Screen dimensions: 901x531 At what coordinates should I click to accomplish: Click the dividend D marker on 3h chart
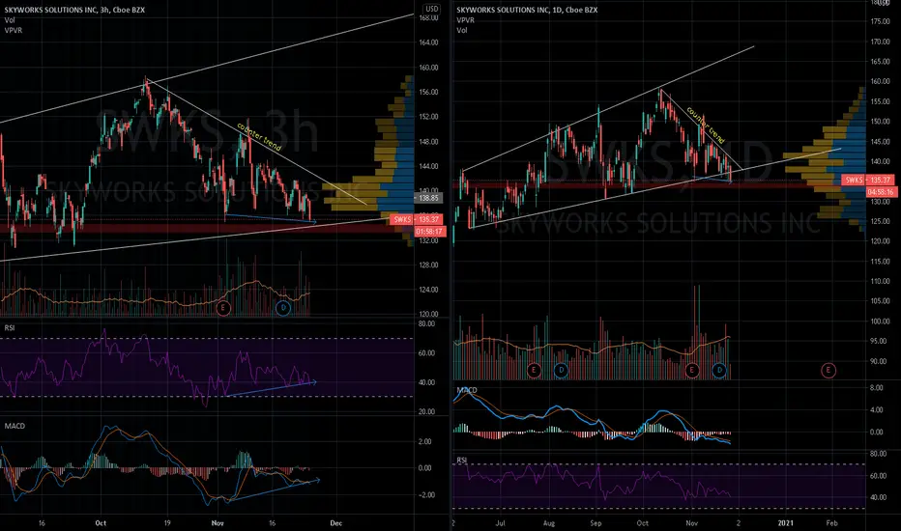(282, 308)
